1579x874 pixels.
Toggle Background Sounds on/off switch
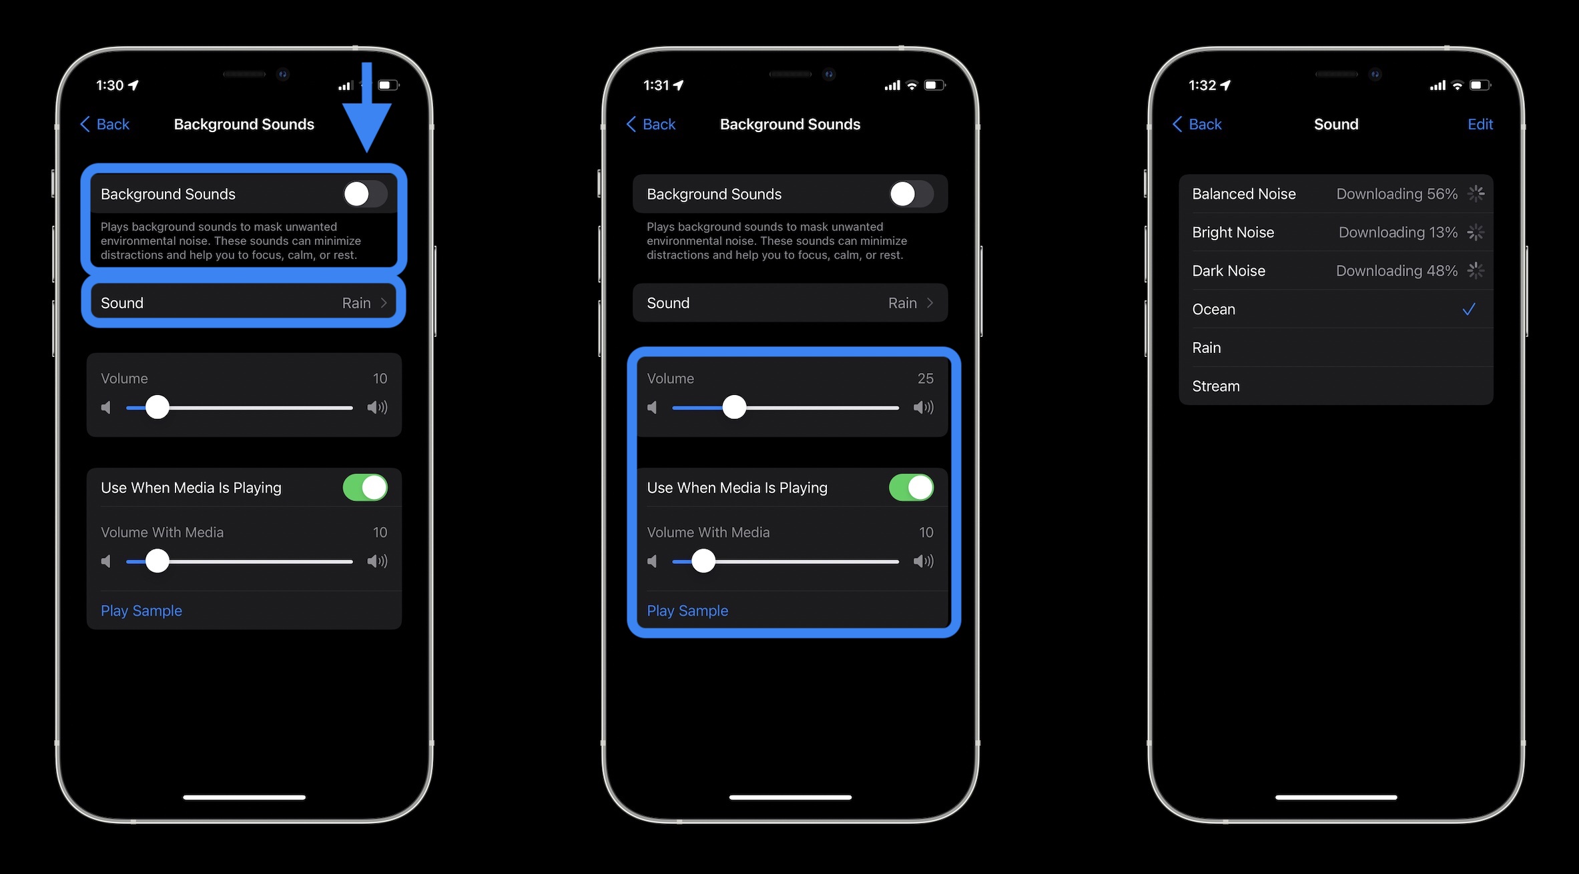[x=365, y=193]
